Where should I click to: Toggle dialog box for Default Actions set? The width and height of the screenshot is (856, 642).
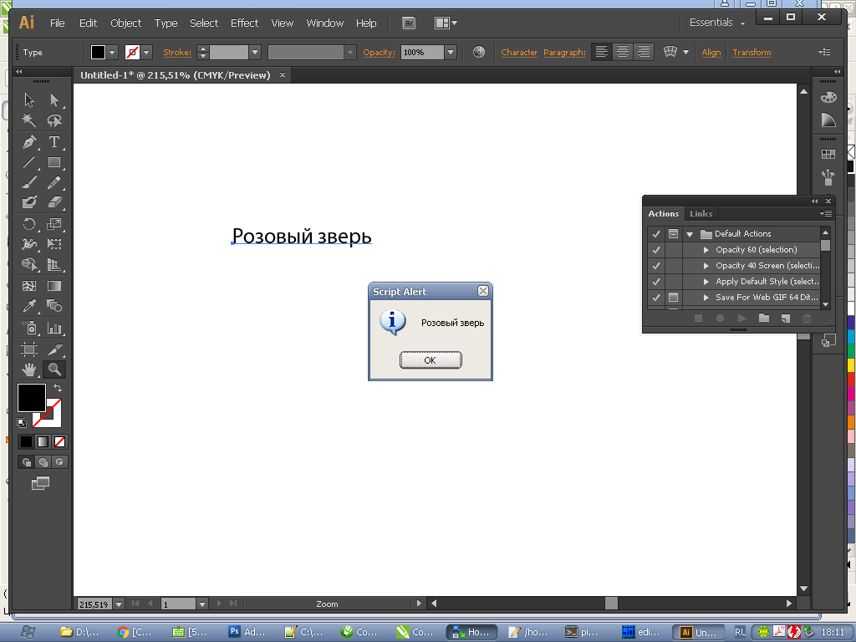[x=674, y=234]
